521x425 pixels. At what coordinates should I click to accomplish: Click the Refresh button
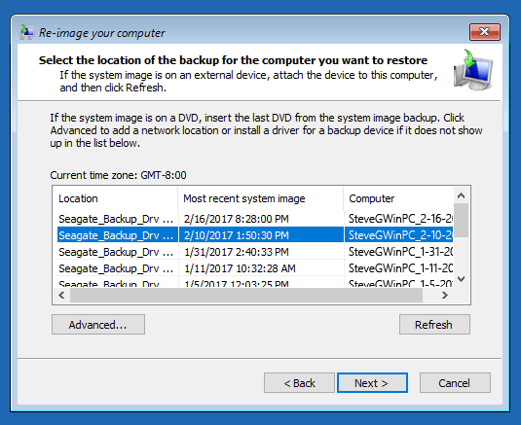pos(434,325)
